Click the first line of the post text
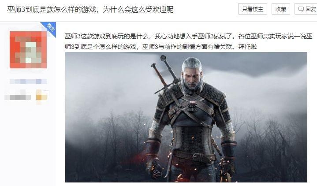The width and height of the screenshot is (317, 186). pyautogui.click(x=188, y=37)
